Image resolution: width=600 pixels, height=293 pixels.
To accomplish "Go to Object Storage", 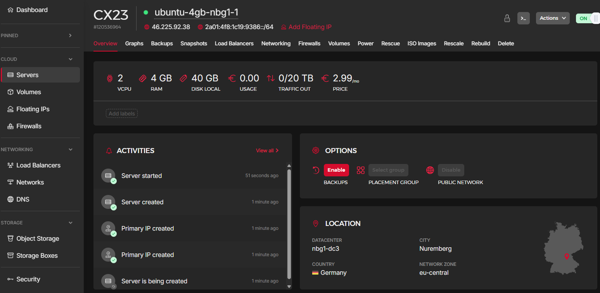I will (38, 238).
